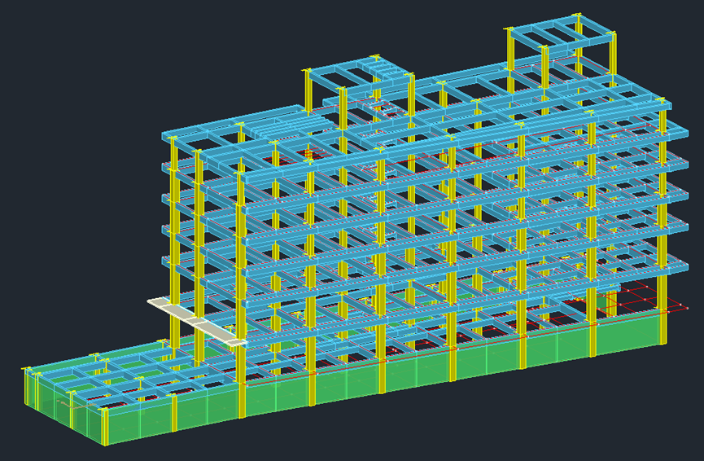Viewport: 704px width, 461px height.
Task: Select red grid lines at building's right end
Action: coord(643,300)
